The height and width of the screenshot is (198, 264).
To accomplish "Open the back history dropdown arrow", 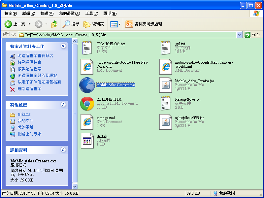I will pyautogui.click(x=29, y=24).
